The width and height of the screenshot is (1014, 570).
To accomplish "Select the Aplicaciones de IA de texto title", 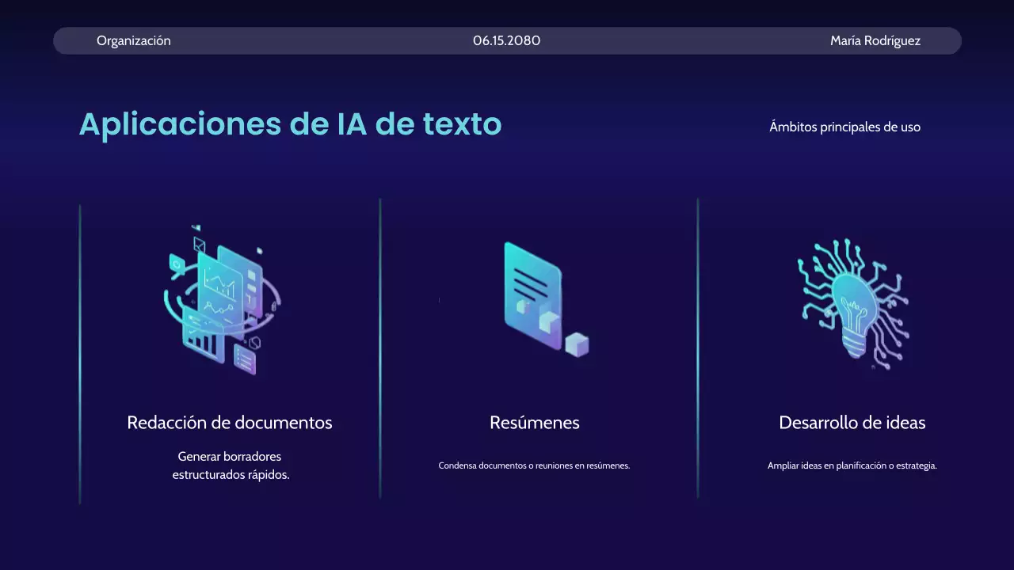I will pyautogui.click(x=290, y=124).
